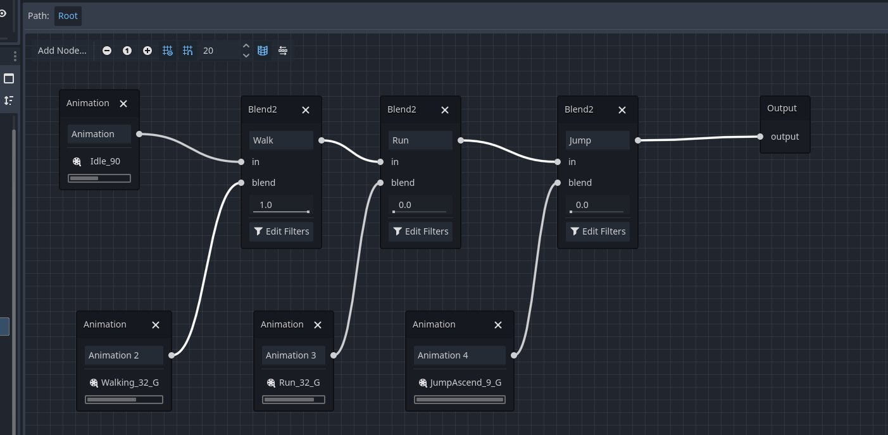Delete the Walk Blend2 node

306,110
